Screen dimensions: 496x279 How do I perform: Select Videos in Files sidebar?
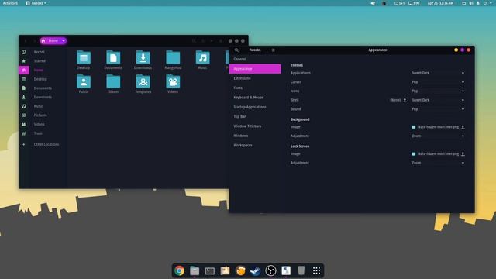[40, 124]
